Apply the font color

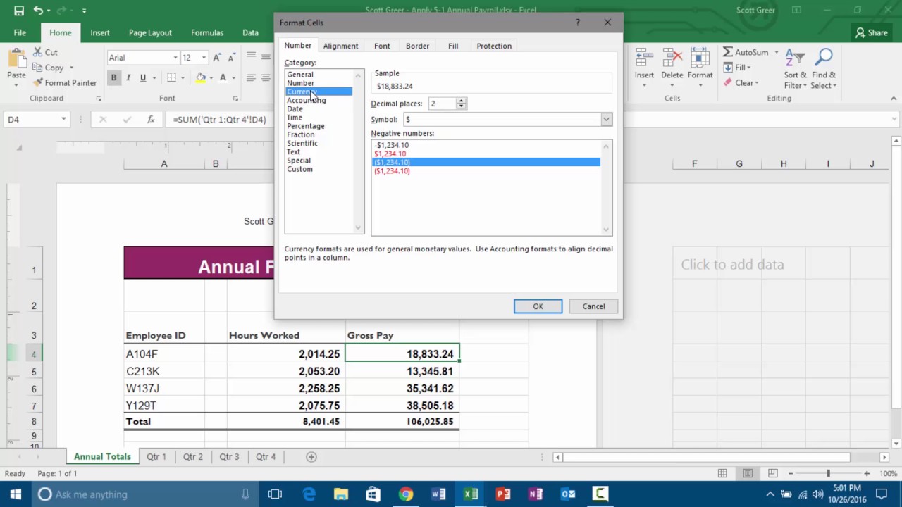[x=223, y=77]
